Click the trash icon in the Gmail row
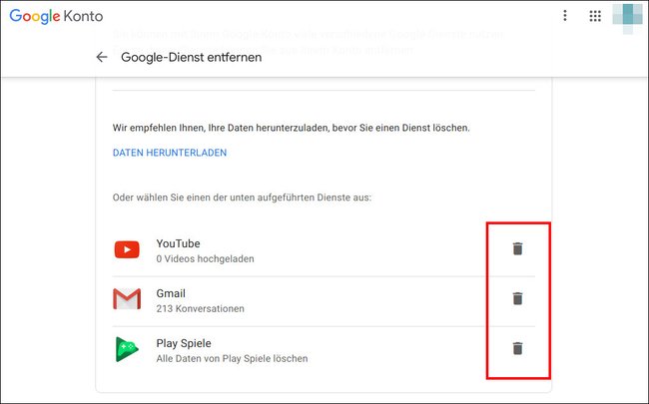The height and width of the screenshot is (404, 649). [517, 298]
